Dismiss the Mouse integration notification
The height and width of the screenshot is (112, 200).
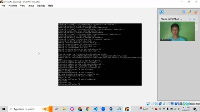tap(189, 19)
